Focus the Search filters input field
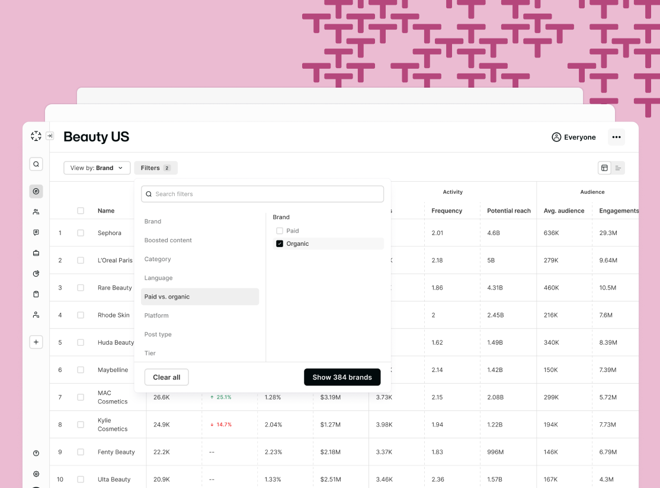The height and width of the screenshot is (488, 660). (262, 194)
